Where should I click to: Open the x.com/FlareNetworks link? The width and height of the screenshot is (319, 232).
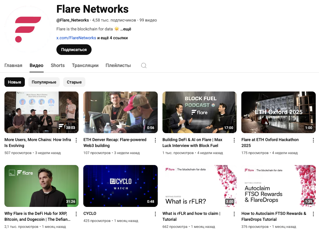76,38
